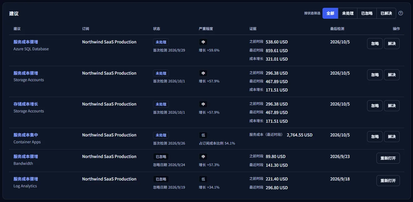413x202 pixels.
Task: Open 服务成本骤增 link for Log Analytics
Action: 26,179
